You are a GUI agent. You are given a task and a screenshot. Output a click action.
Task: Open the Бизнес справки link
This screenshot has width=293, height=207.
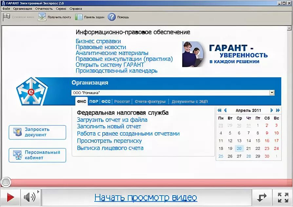[98, 41]
